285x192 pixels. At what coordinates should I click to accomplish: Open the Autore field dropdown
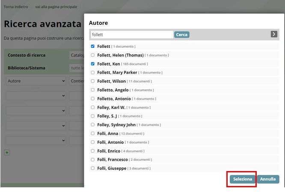coord(36,81)
